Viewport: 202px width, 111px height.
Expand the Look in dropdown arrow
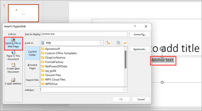click(x=101, y=43)
